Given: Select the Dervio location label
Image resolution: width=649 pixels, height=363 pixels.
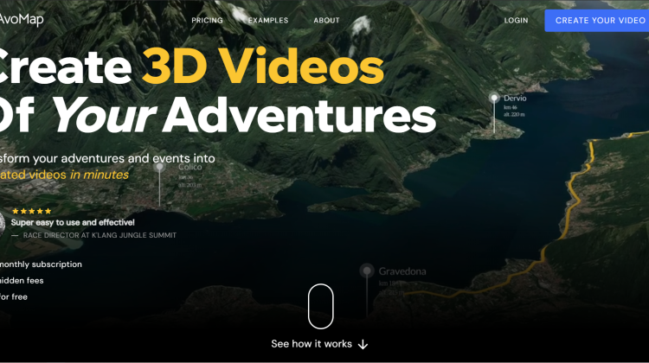Looking at the screenshot, I should [x=515, y=99].
